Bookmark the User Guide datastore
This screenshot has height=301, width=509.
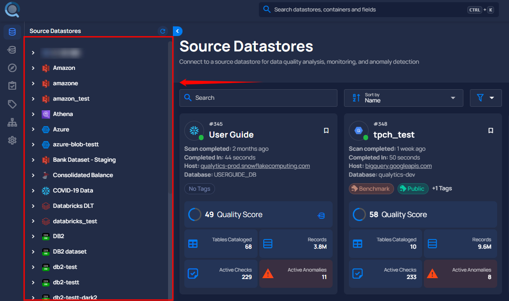[x=326, y=131]
